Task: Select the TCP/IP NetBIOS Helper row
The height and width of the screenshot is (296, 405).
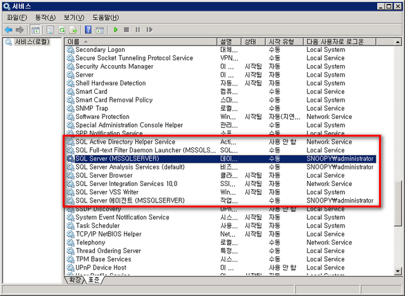Action: [x=221, y=234]
